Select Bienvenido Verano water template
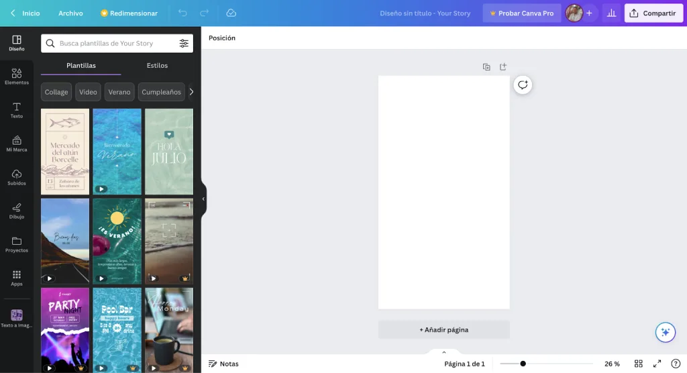 [117, 152]
